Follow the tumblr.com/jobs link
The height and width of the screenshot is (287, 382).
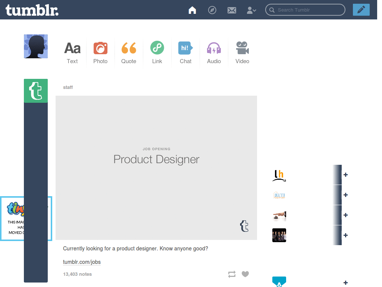(82, 262)
